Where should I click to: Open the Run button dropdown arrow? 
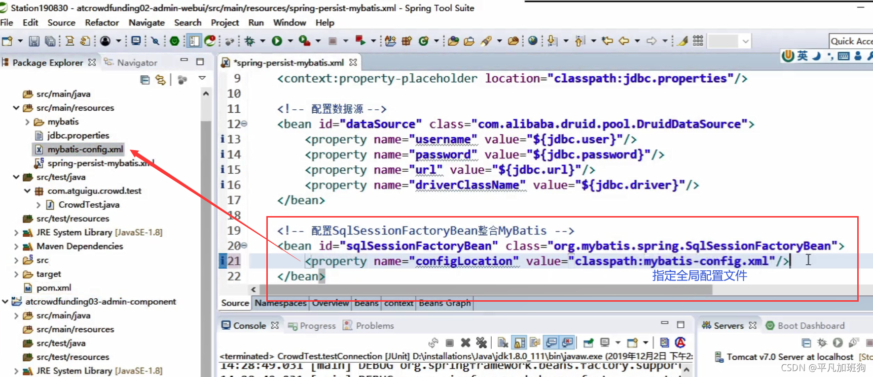(x=290, y=41)
